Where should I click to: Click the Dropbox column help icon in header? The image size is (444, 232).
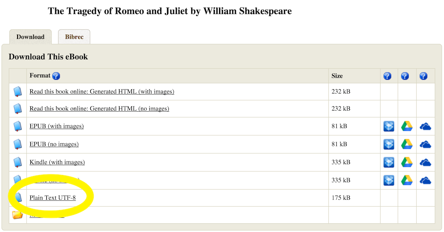pyautogui.click(x=387, y=76)
